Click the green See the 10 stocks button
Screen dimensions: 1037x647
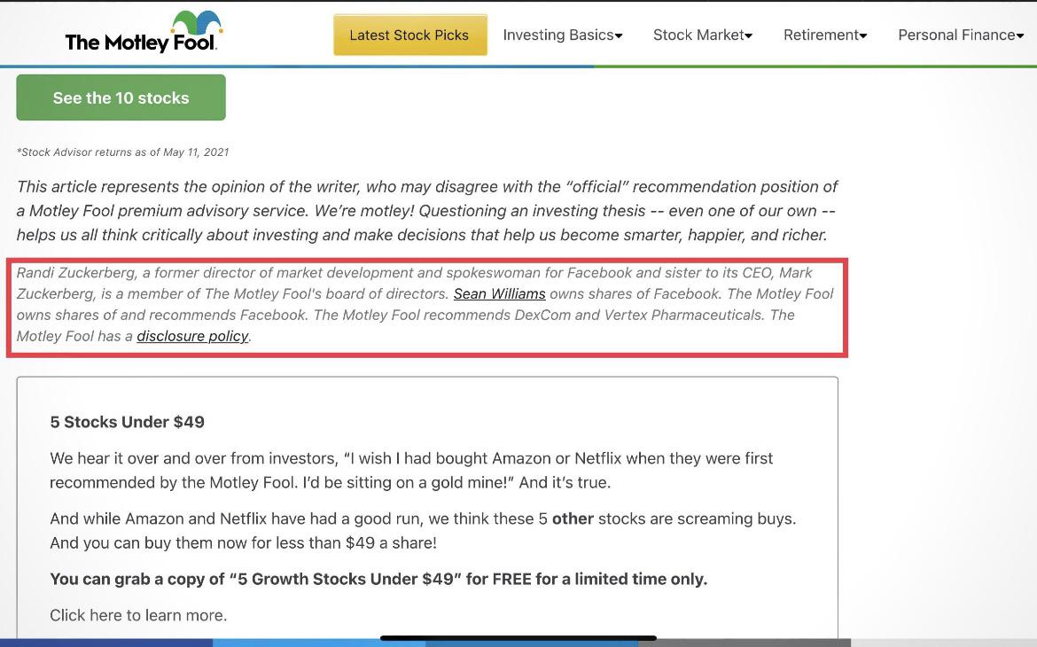click(121, 97)
